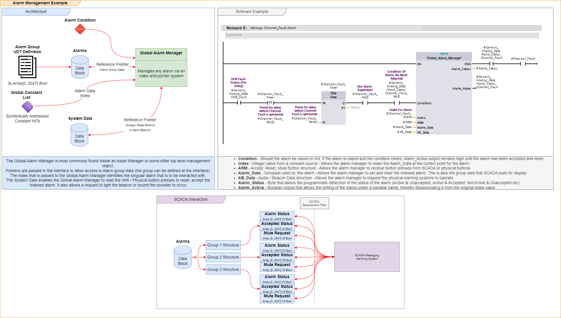Click the Alarms data block cylinder in Architecture
561x318 pixels.
tap(80, 67)
